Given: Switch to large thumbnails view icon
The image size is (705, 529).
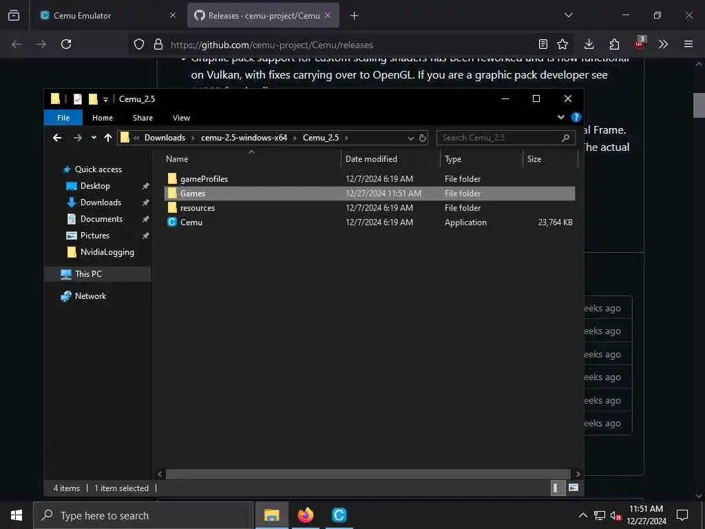Looking at the screenshot, I should (x=574, y=488).
